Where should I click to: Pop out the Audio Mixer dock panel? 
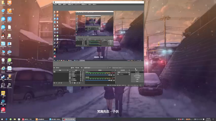tap(116, 70)
